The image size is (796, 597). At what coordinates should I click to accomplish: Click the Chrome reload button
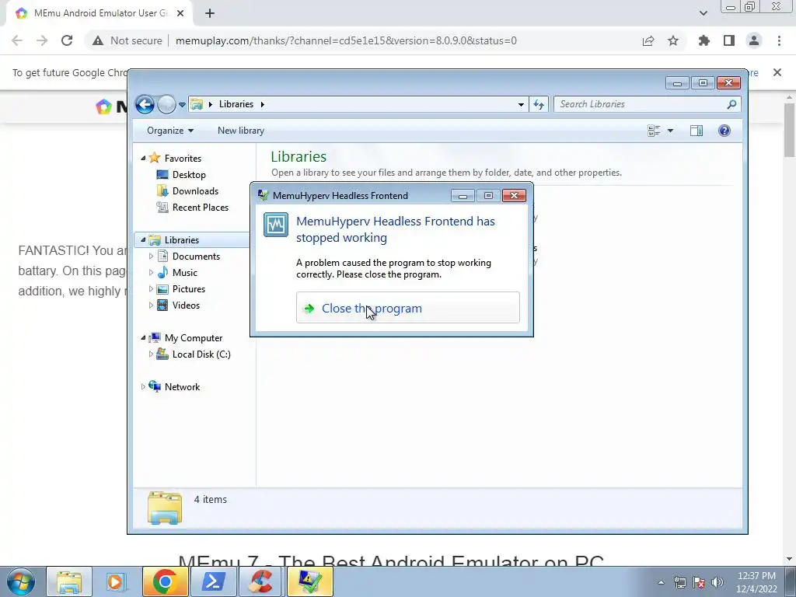tap(67, 40)
